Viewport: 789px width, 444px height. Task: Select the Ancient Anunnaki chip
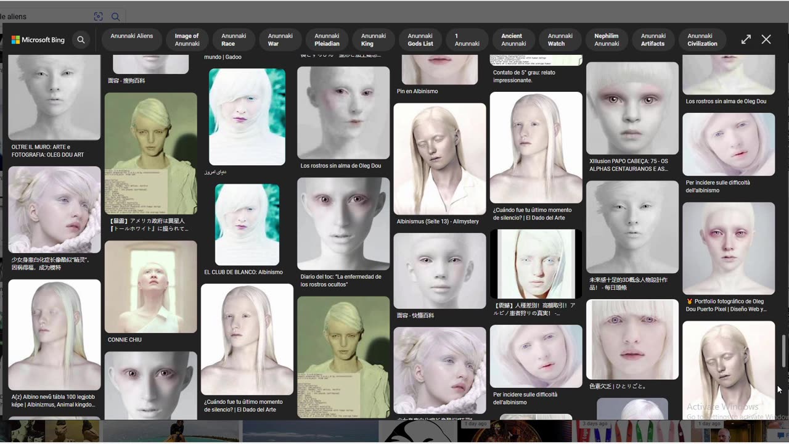coord(513,39)
